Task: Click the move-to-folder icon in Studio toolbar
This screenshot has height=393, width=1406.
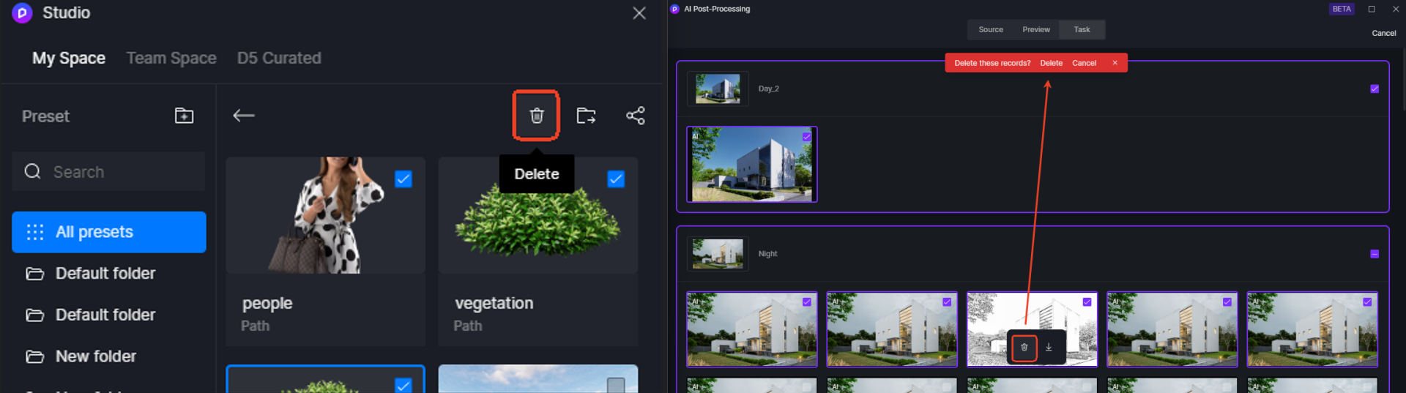Action: (x=586, y=116)
